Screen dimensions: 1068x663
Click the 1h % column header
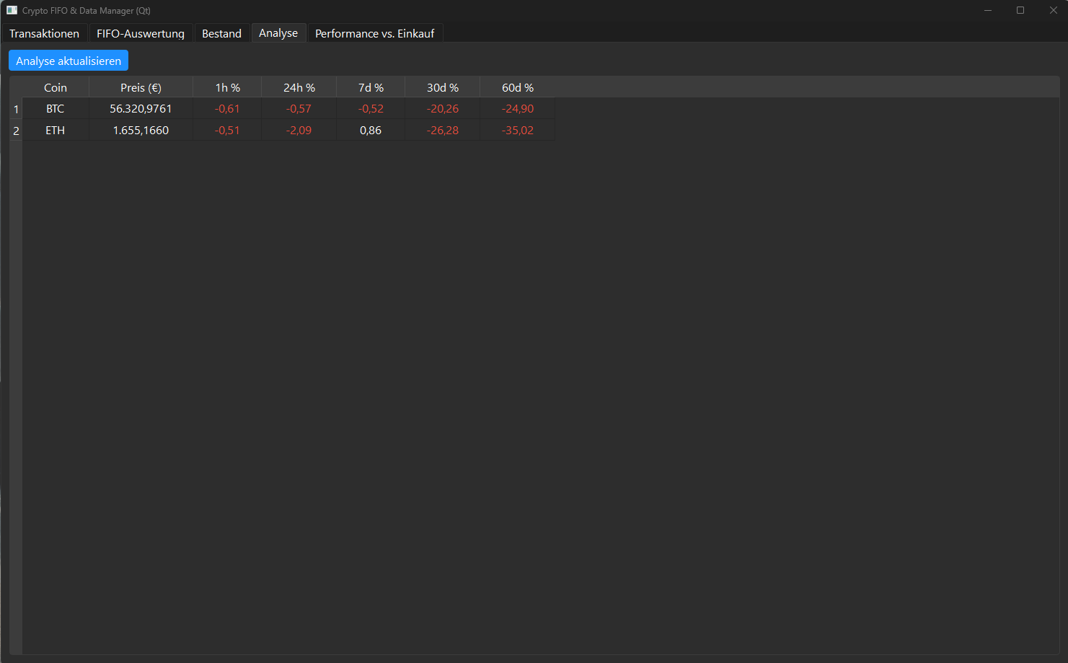tap(226, 87)
